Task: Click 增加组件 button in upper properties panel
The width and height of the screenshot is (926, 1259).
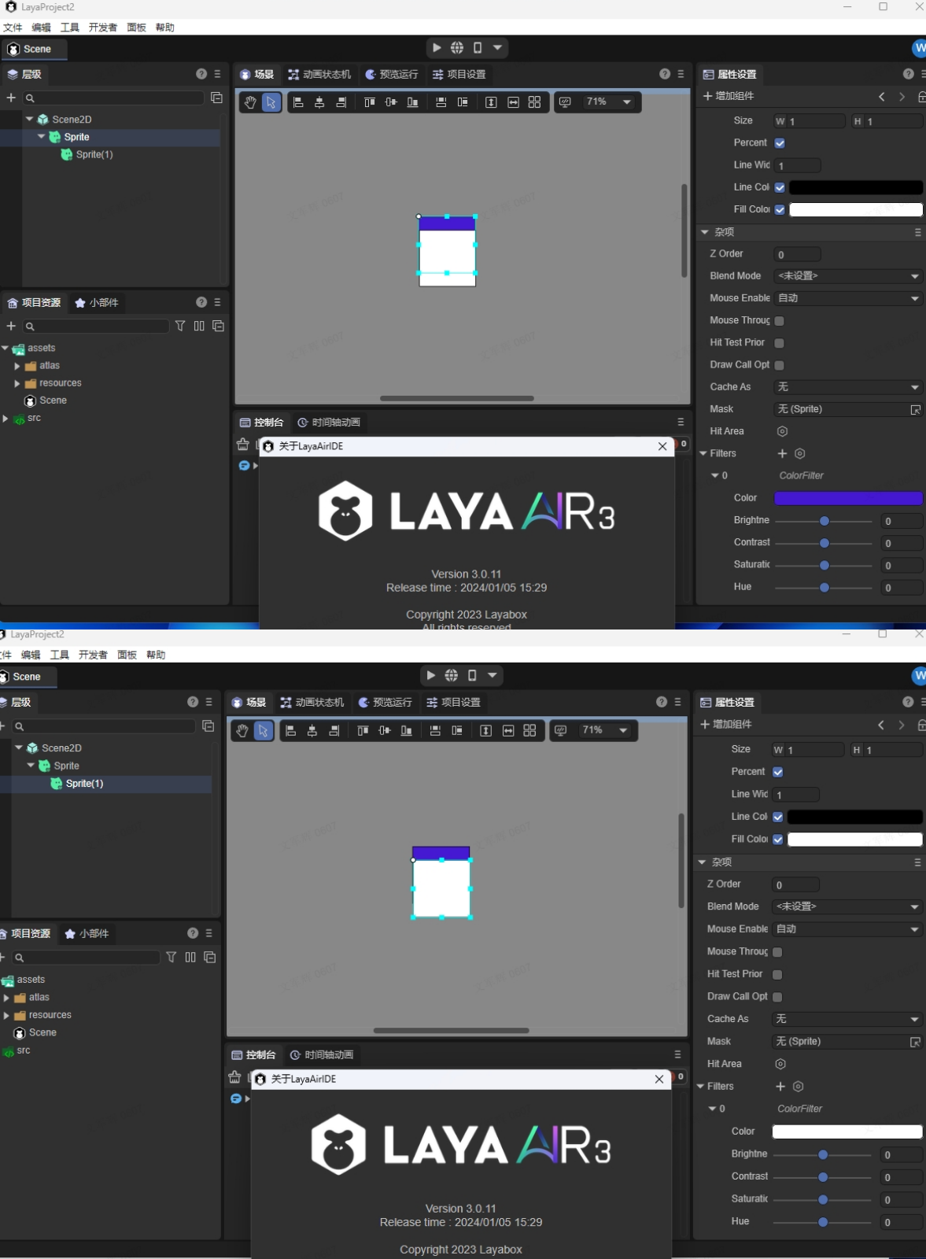Action: pos(729,96)
